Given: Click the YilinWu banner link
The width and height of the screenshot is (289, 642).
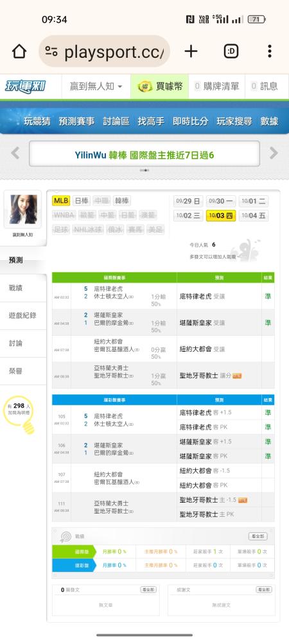Looking at the screenshot, I should (x=144, y=155).
